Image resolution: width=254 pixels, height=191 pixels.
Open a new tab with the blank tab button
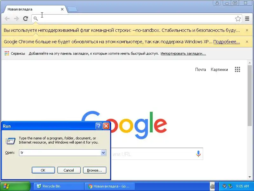(72, 10)
